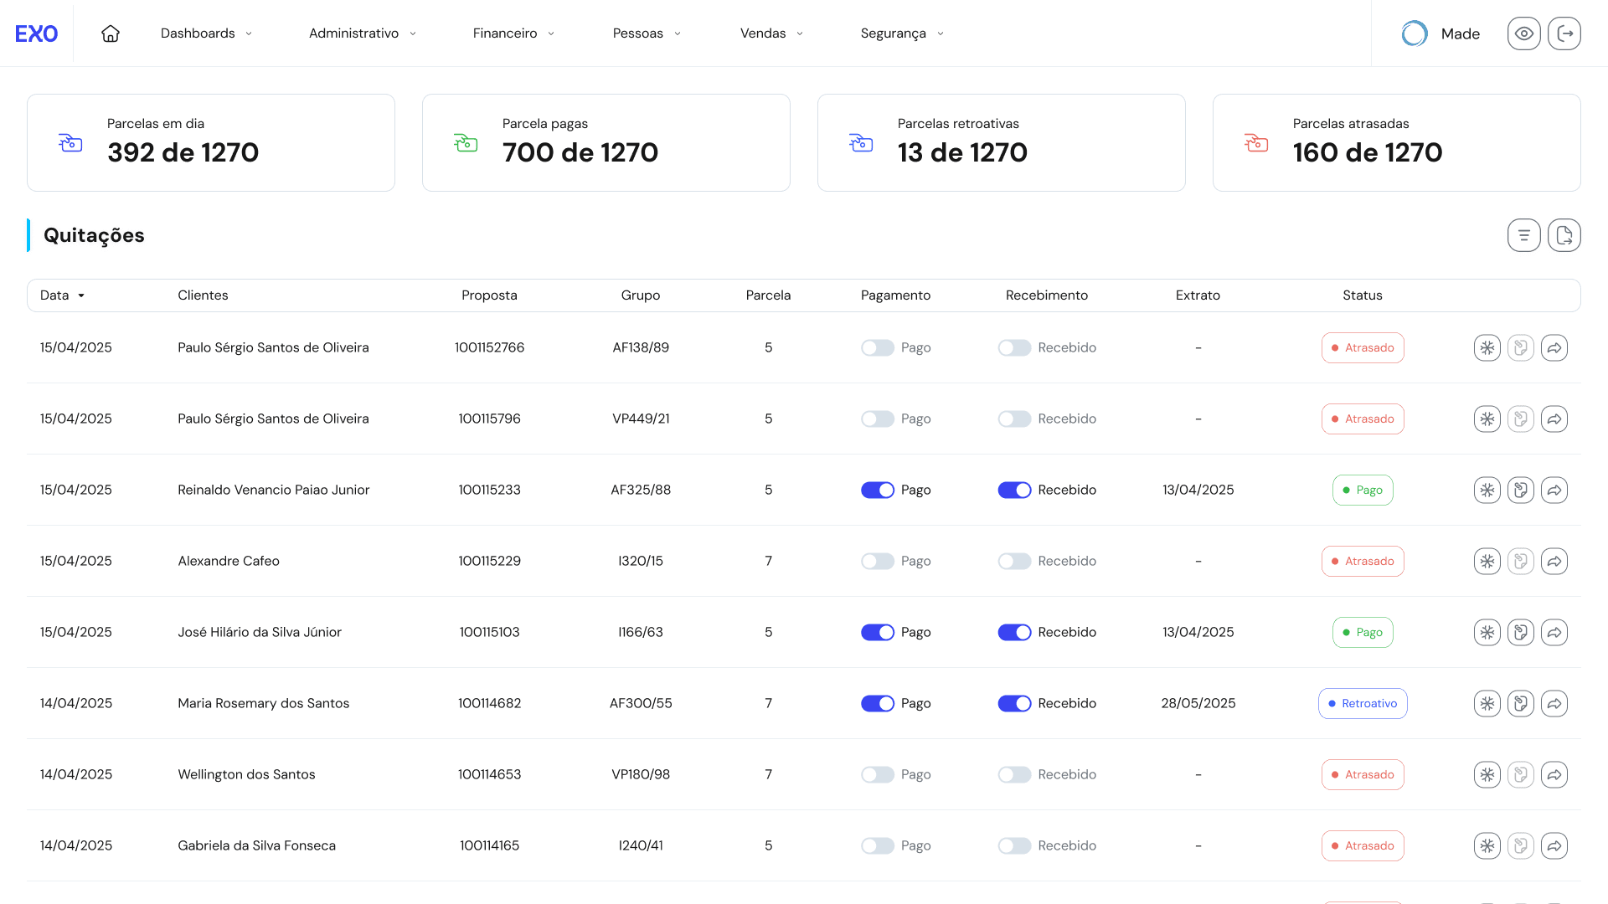This screenshot has width=1608, height=904.
Task: Click the logout icon in top bar
Action: click(1564, 33)
